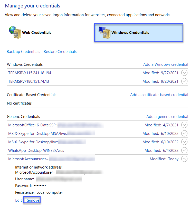Expand TERMSRV/115.241.18.194 entry chevron

184,73
